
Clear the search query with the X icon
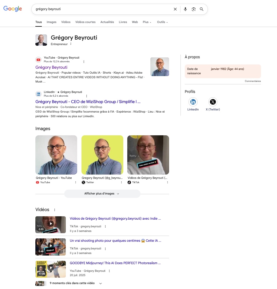coord(175,9)
